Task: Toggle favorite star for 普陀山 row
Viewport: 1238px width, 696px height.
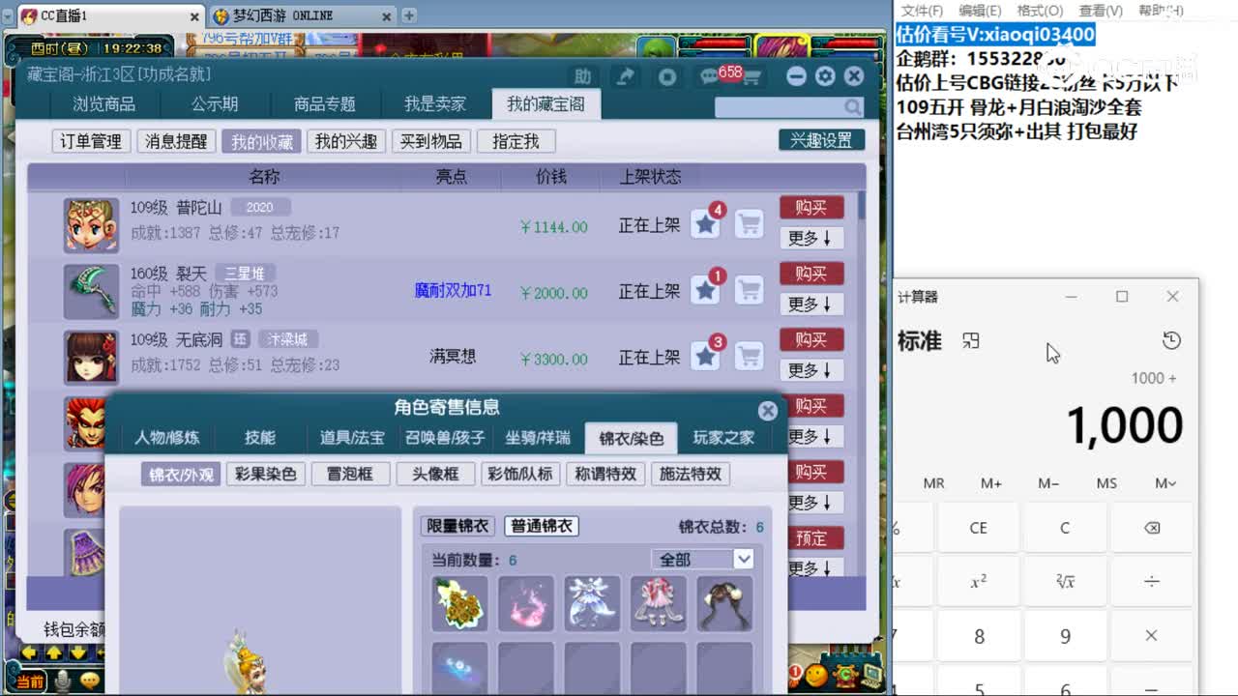Action: (x=706, y=224)
